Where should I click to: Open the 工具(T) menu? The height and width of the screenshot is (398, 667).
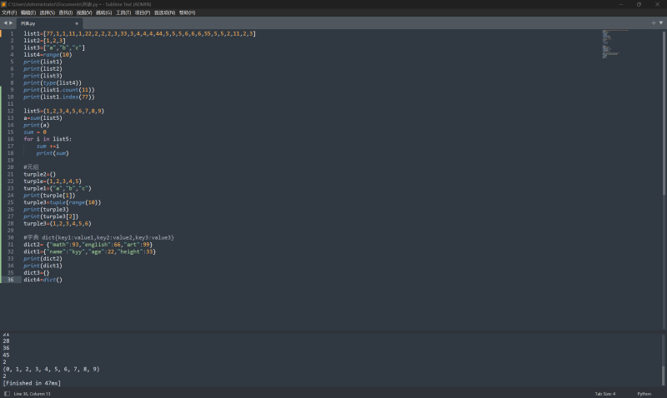pyautogui.click(x=123, y=12)
